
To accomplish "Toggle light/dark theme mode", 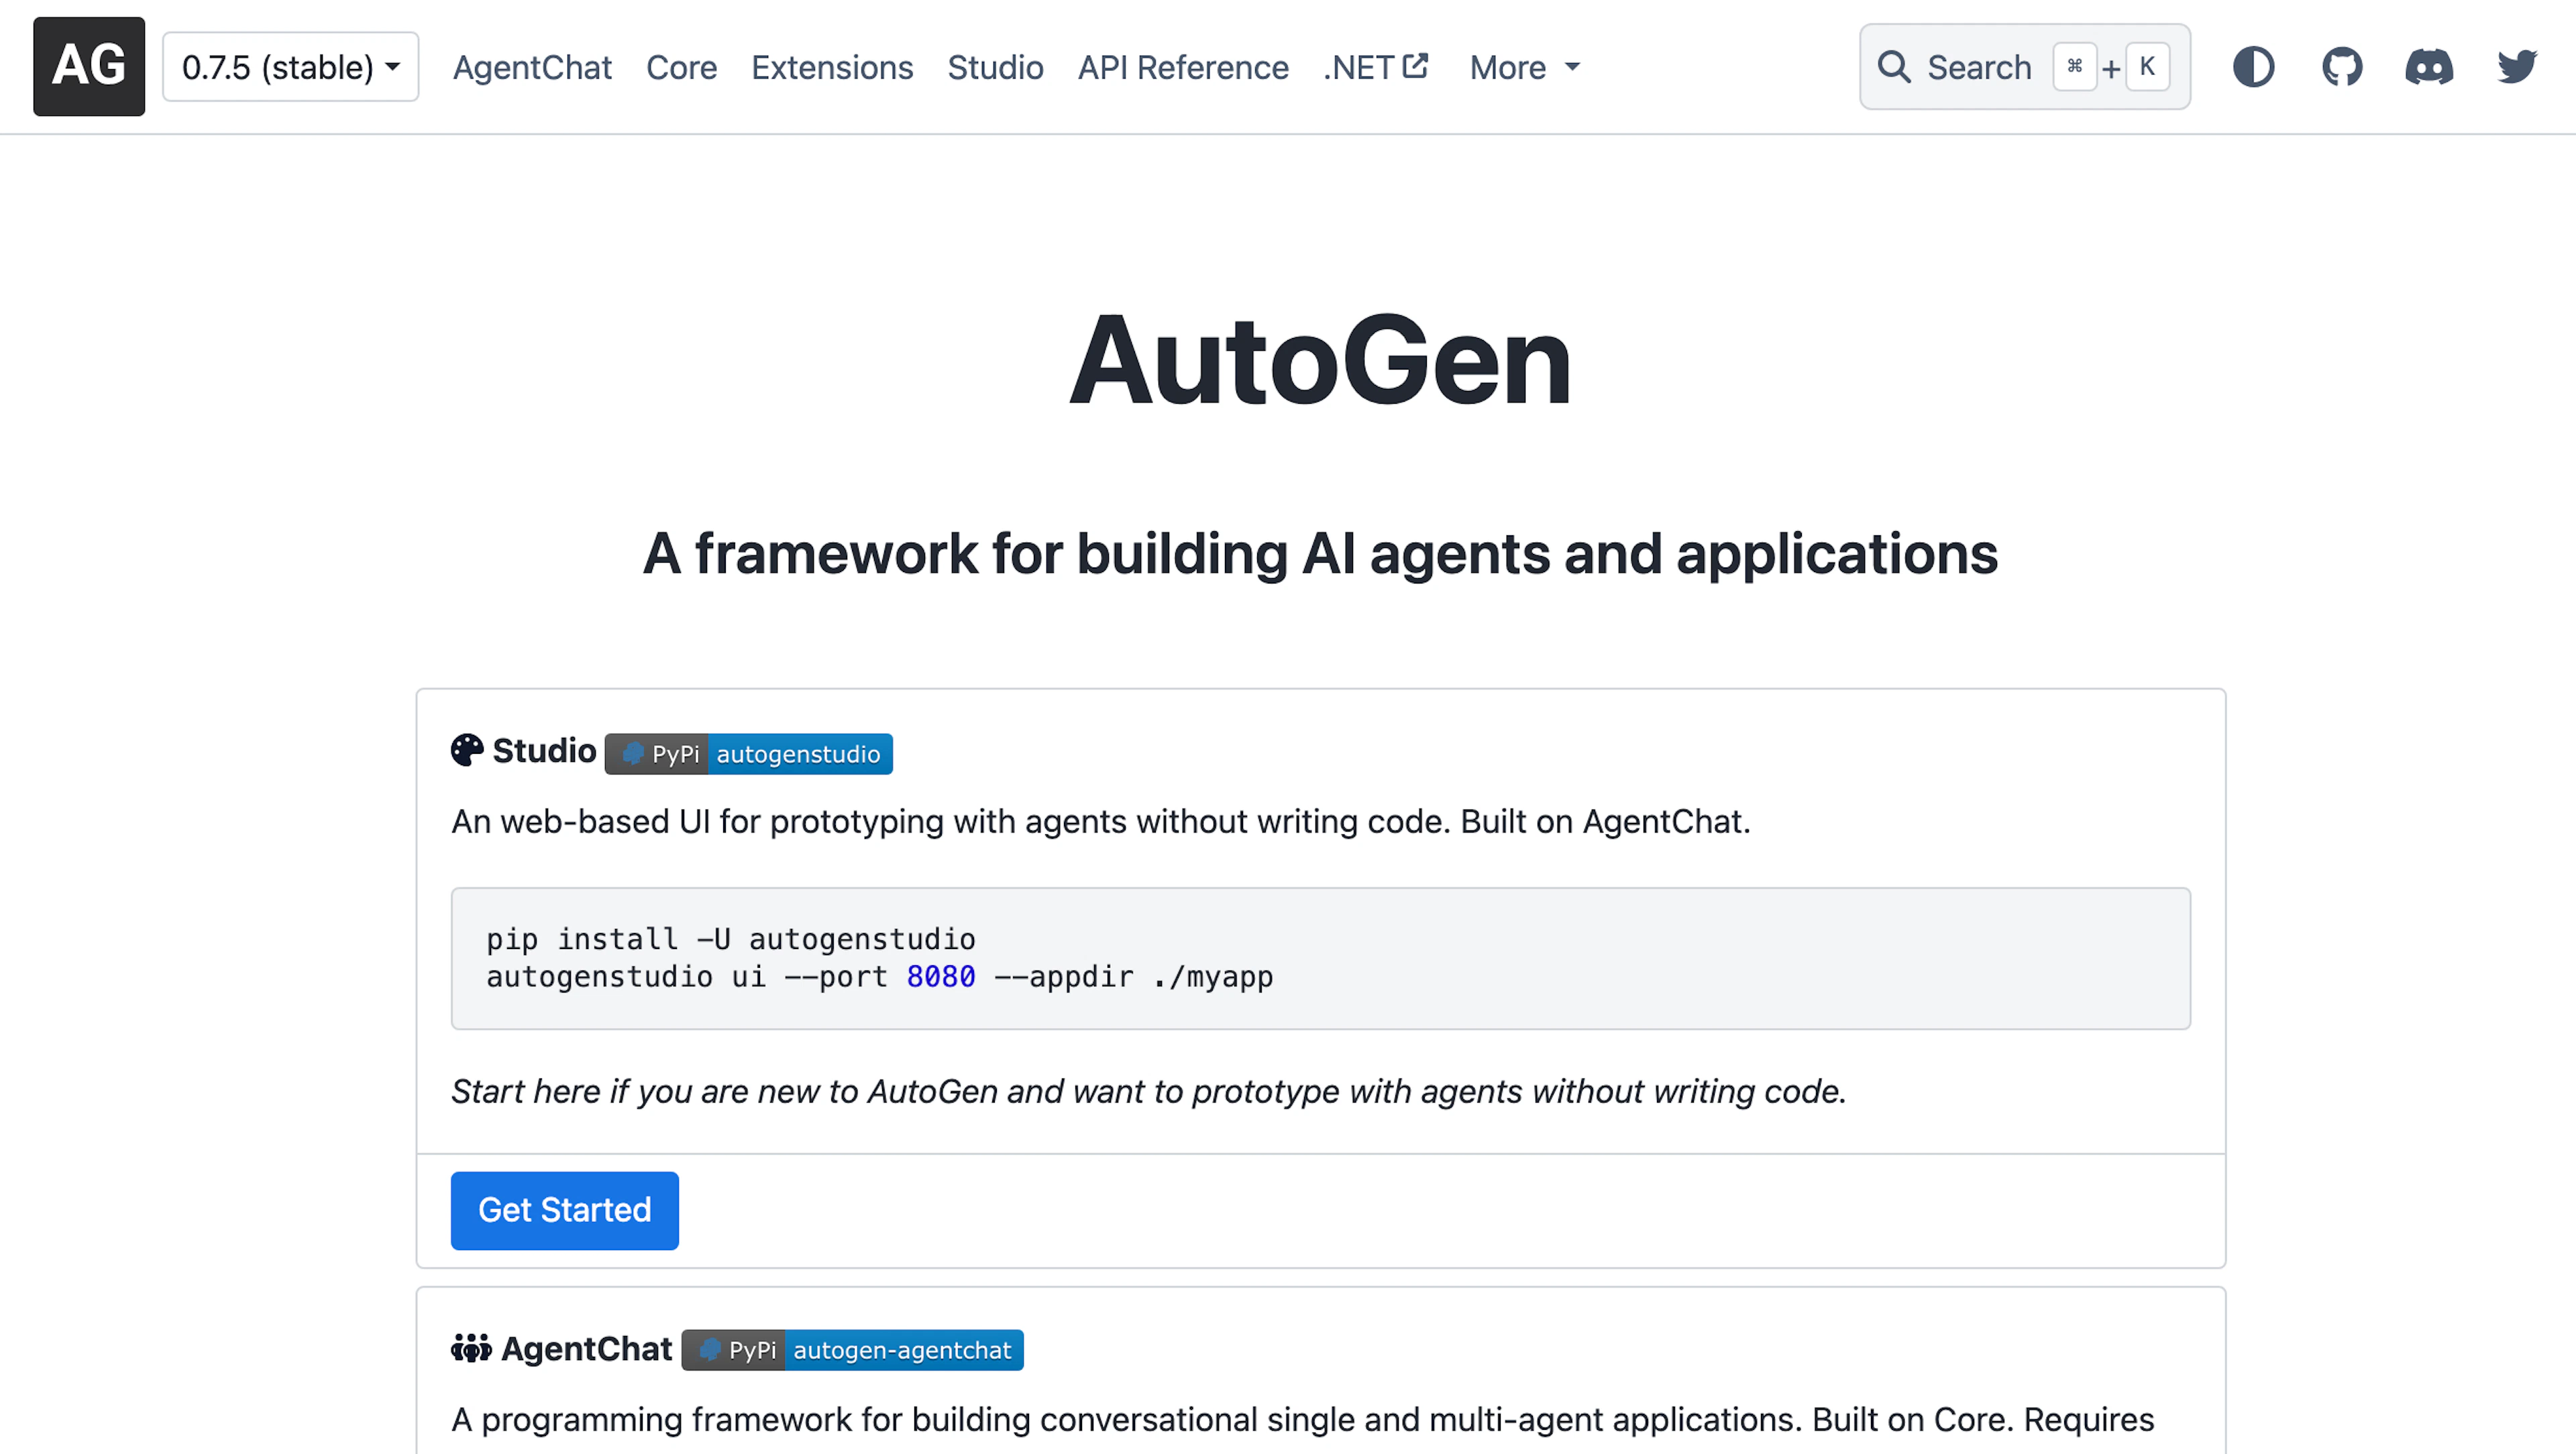I will point(2254,66).
